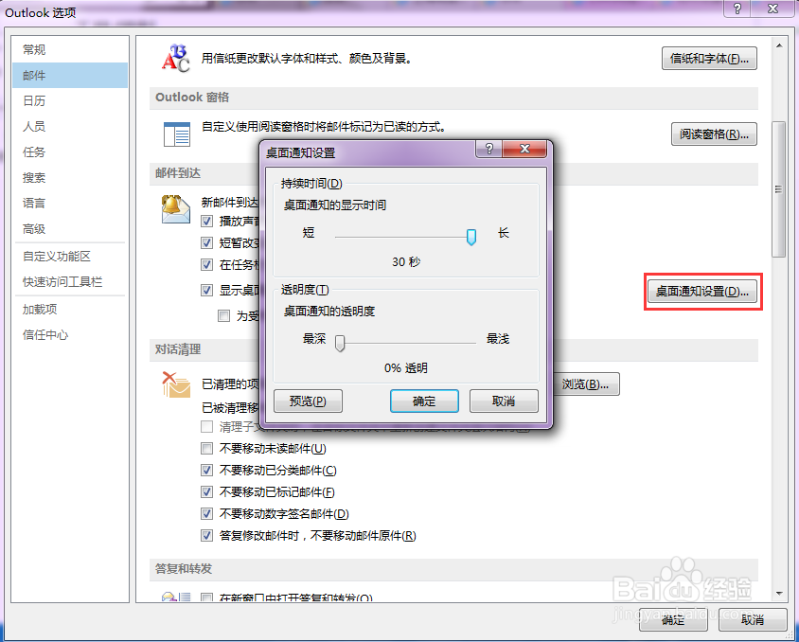The width and height of the screenshot is (799, 642).
Task: Click the '最深' slider label
Action: [314, 339]
